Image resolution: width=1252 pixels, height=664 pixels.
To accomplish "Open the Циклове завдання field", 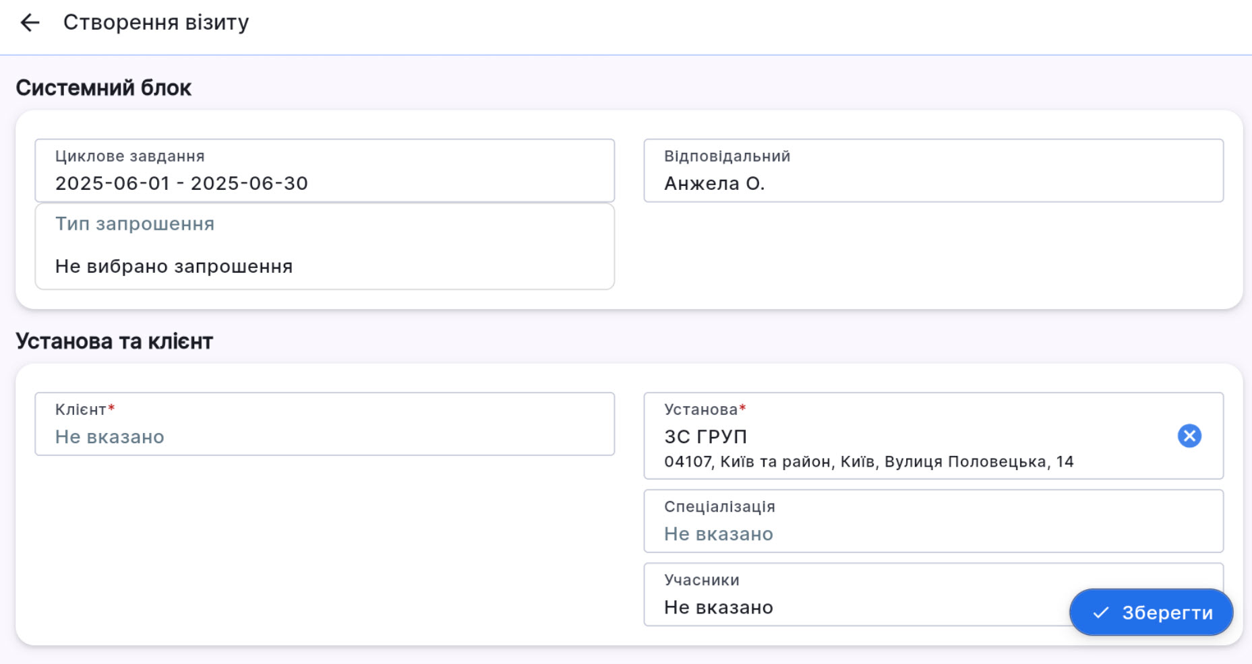I will [x=324, y=170].
